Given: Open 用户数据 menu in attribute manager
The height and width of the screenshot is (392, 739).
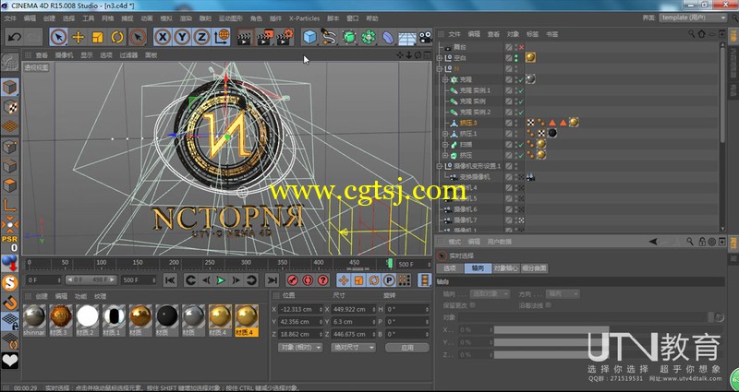Looking at the screenshot, I should pos(500,242).
